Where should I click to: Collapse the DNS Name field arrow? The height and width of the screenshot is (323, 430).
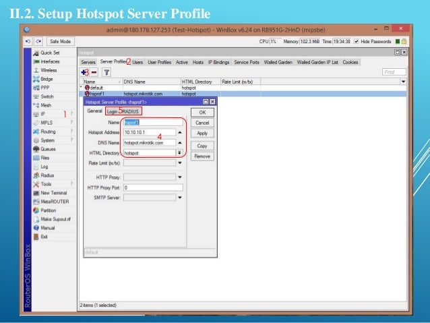[x=180, y=143]
